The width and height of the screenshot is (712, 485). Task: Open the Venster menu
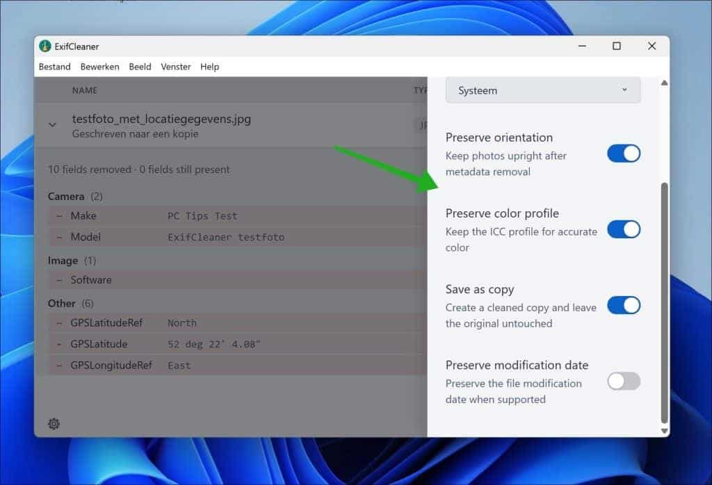[x=176, y=67]
